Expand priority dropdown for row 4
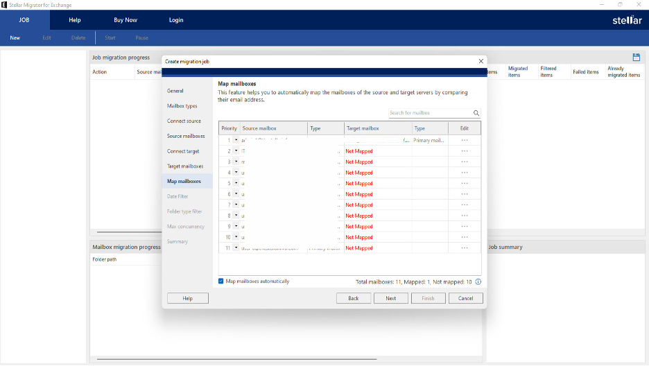649x366 pixels. pyautogui.click(x=236, y=173)
